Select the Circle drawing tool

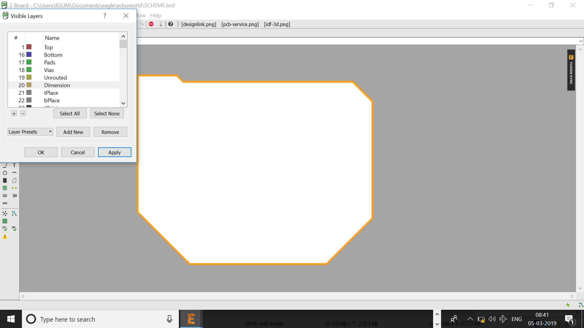(5, 173)
